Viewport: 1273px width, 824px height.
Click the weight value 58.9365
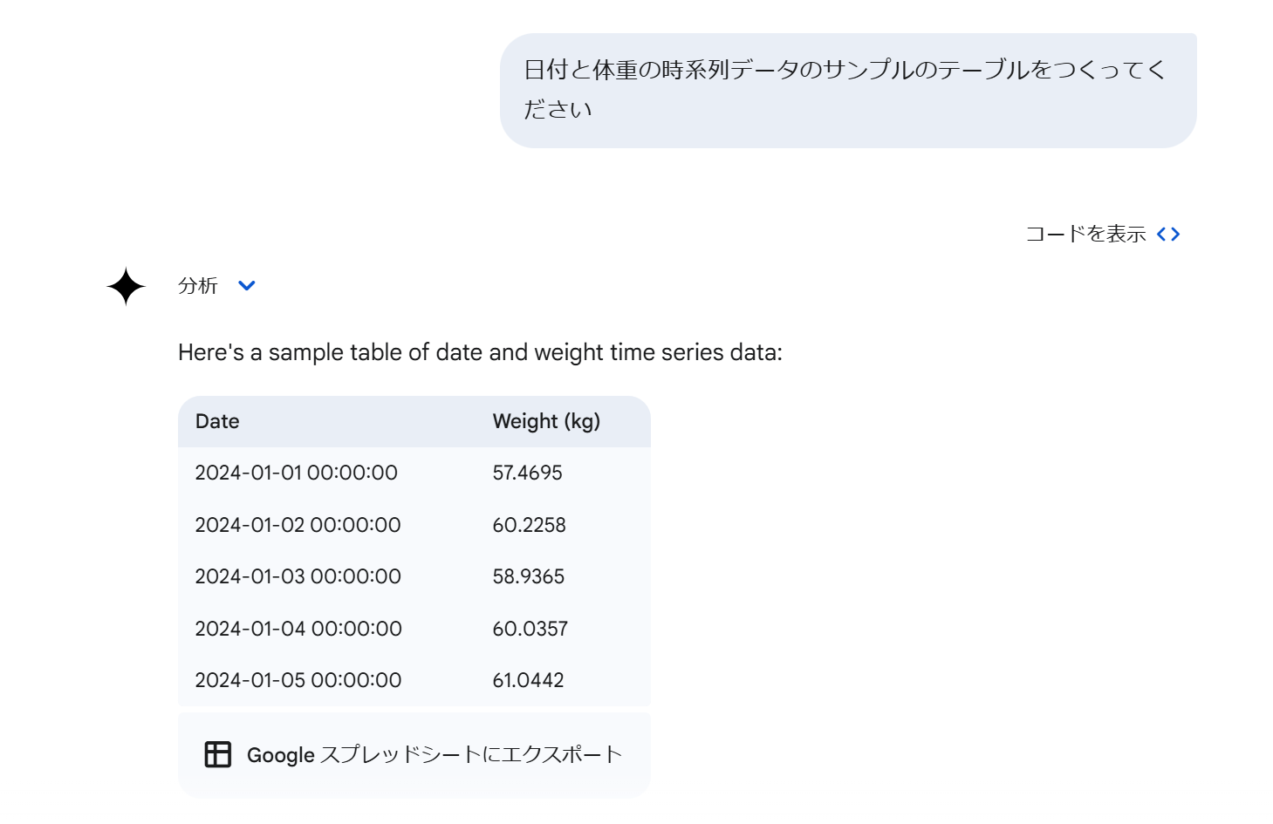[x=528, y=576]
